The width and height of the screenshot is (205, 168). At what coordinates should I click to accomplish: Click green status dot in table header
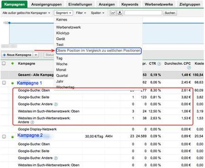click(x=12, y=63)
